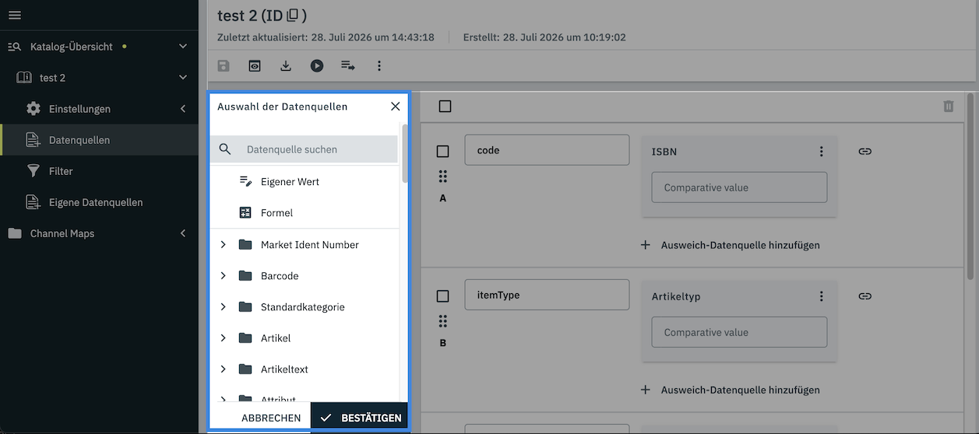
Task: Click the Barcode folder label
Action: 280,276
